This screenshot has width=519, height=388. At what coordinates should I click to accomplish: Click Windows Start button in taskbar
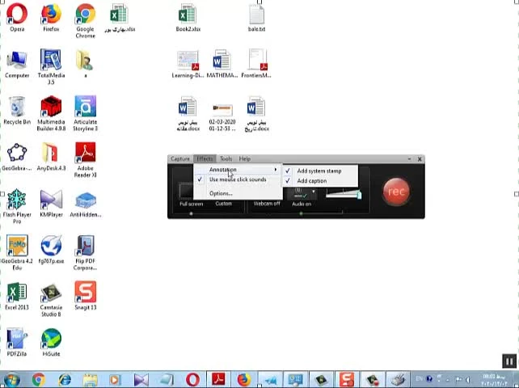pyautogui.click(x=11, y=379)
